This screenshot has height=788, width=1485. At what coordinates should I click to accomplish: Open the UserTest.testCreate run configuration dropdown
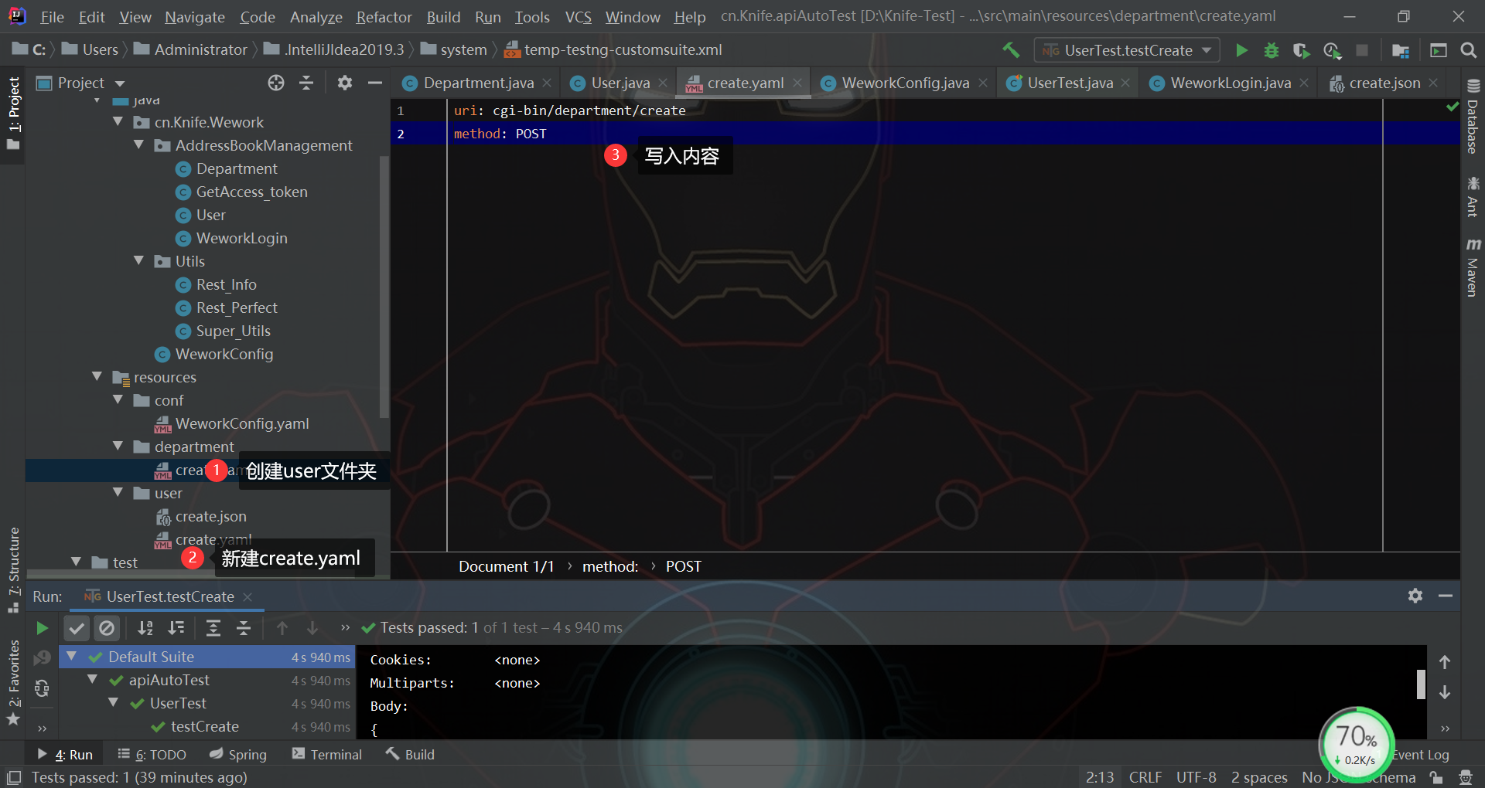coord(1127,50)
